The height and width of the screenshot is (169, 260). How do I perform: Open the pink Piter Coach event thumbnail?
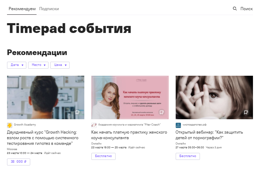tap(130, 97)
